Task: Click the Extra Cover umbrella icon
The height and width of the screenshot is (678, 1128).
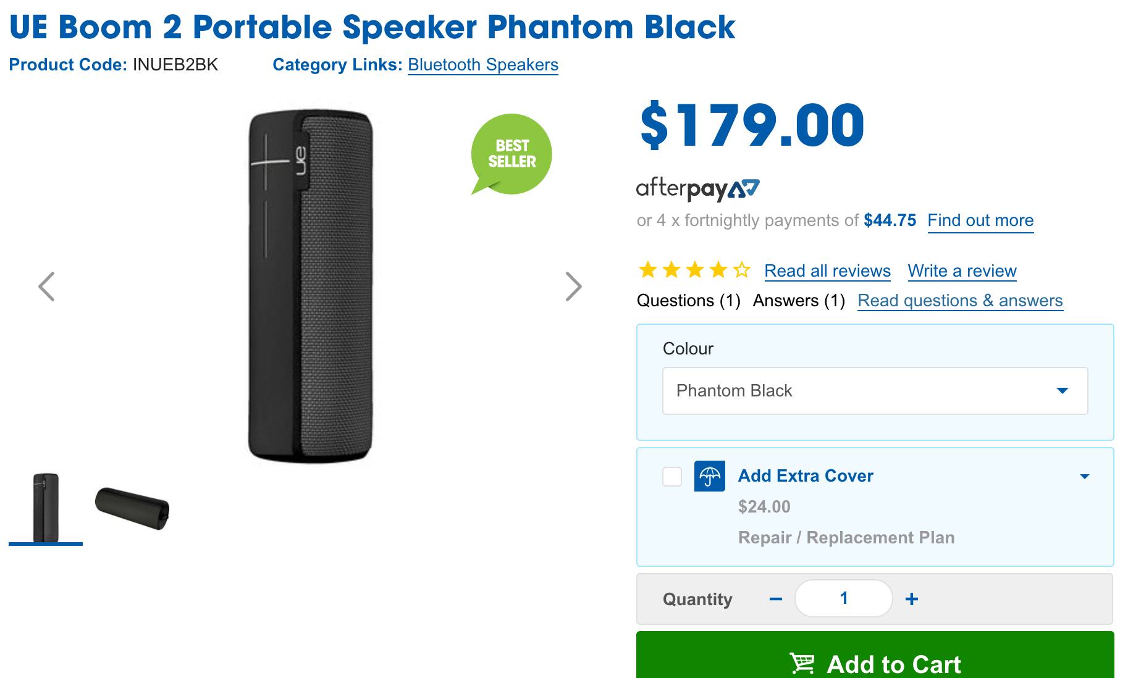Action: [709, 476]
